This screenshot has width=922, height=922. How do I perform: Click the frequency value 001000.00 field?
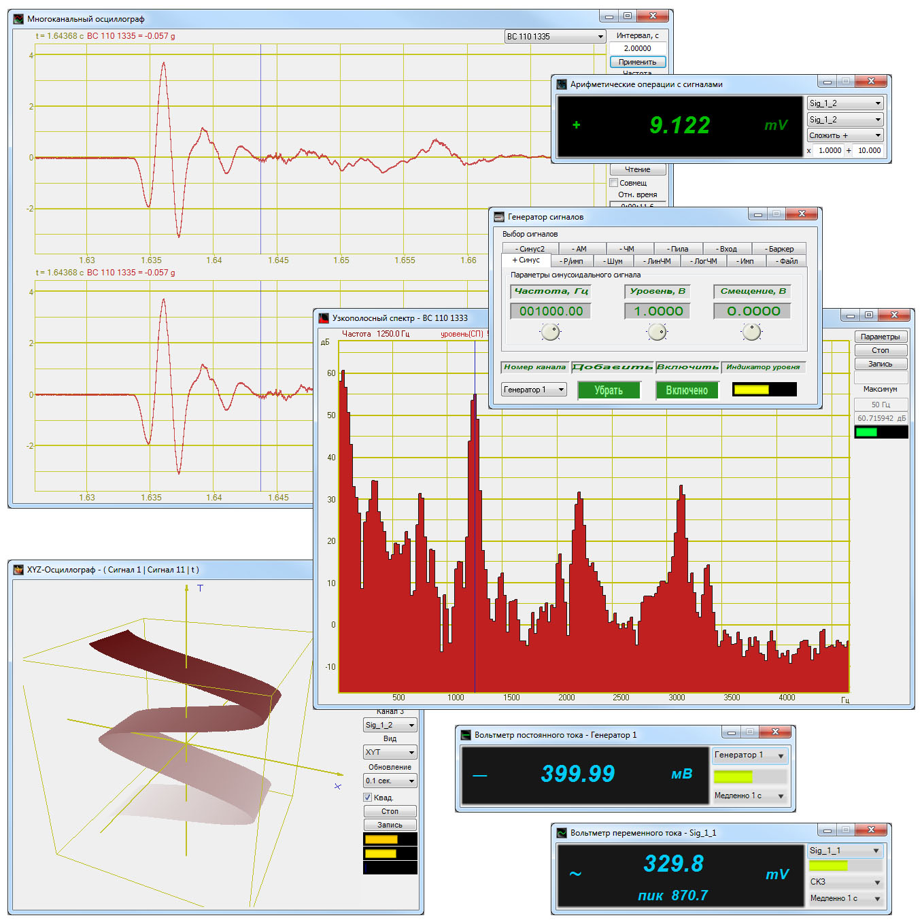coord(551,311)
